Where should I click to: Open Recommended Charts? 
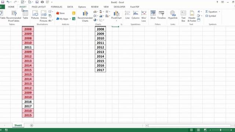pyautogui.click(x=85, y=16)
